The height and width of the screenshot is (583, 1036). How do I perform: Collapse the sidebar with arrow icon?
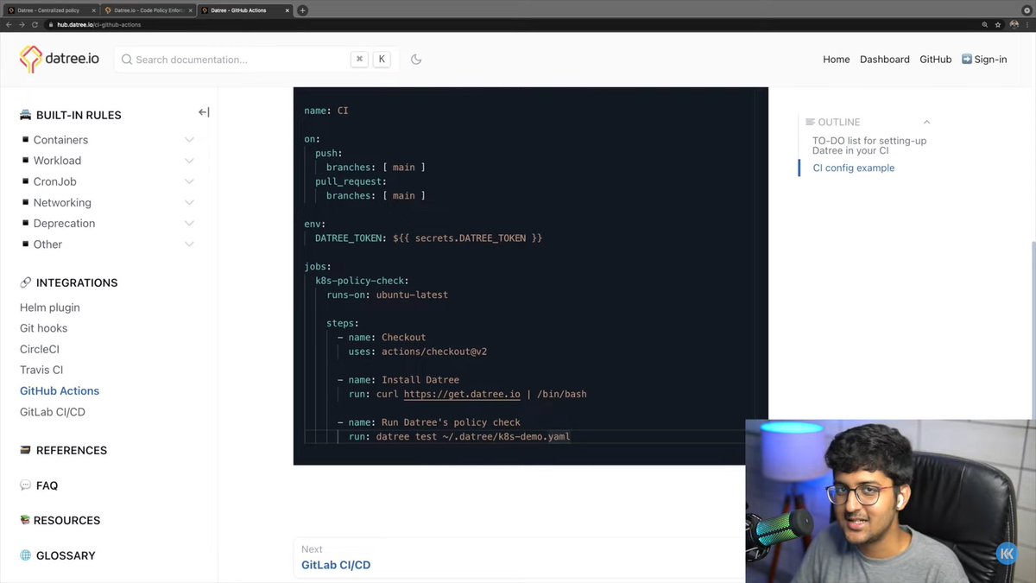[x=204, y=112]
